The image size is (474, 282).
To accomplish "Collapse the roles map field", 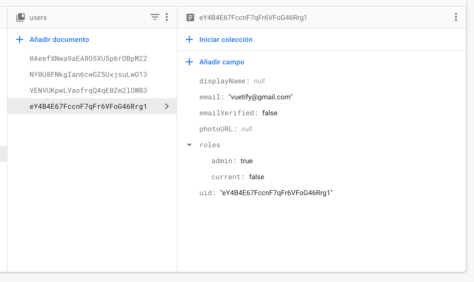I will (189, 145).
